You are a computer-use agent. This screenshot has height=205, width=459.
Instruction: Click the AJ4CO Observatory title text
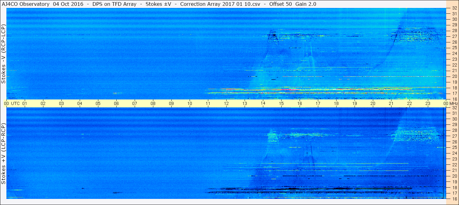[25, 4]
